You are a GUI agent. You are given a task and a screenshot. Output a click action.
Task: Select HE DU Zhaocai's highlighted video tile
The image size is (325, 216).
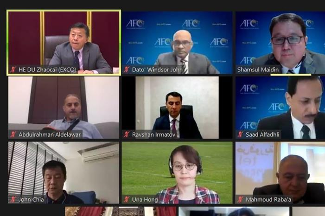click(64, 43)
